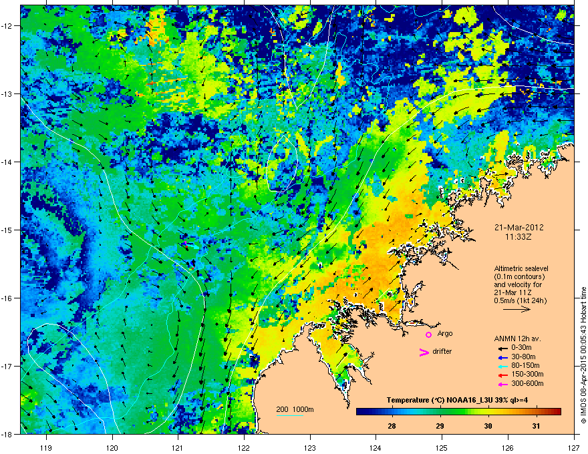Click the 'Temperature (°C) NOAA16_L3U 39% ql>=4' title
Screen dimensions: 588x454
[x=458, y=401]
